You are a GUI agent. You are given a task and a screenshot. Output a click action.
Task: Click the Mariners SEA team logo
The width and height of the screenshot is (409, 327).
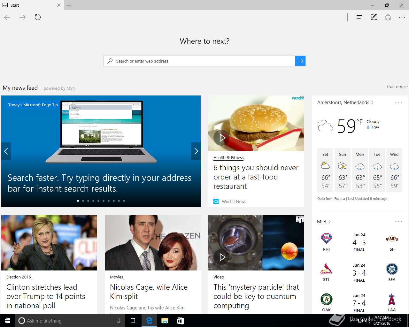(x=392, y=269)
